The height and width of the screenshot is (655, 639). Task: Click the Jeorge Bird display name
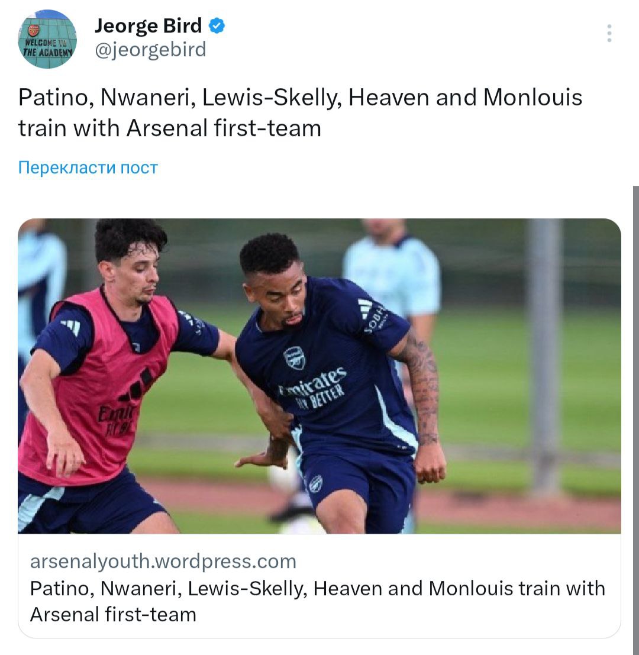click(149, 26)
